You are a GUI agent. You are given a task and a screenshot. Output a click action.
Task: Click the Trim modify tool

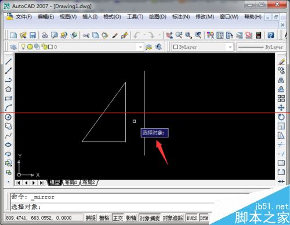(281, 144)
